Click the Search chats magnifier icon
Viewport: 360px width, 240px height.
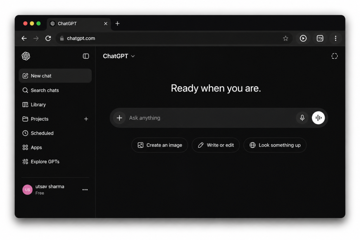coord(25,90)
